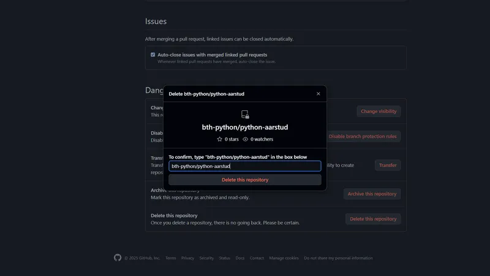The height and width of the screenshot is (276, 490).
Task: Click the Transfer button
Action: click(x=388, y=165)
